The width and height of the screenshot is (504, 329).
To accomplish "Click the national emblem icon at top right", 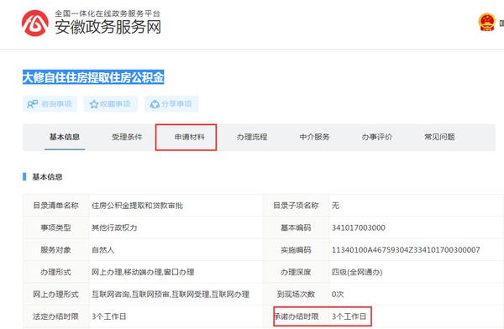I will 486,22.
